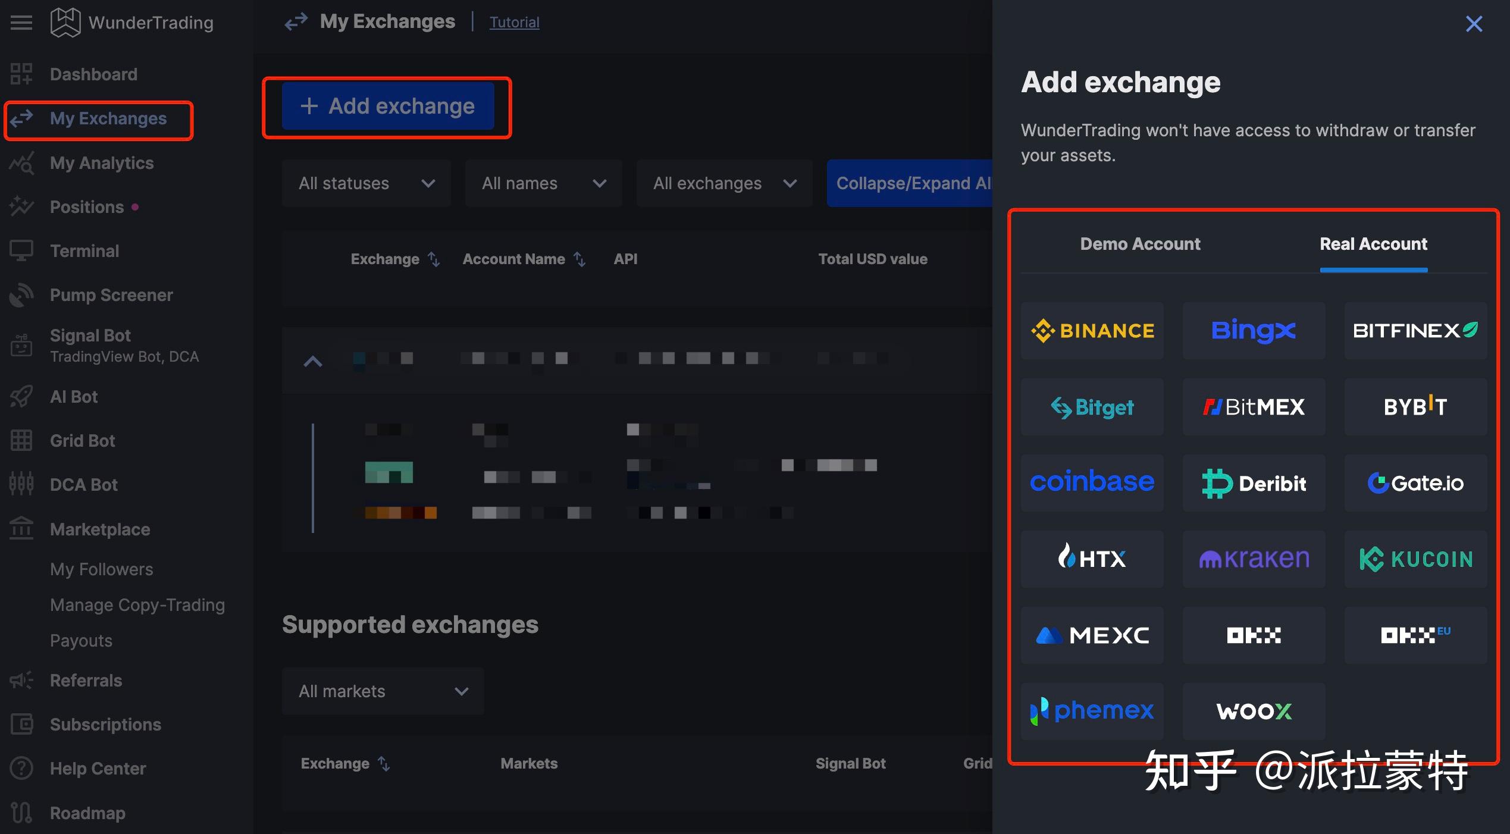The width and height of the screenshot is (1510, 834).
Task: Open the All markets dropdown
Action: pyautogui.click(x=383, y=691)
